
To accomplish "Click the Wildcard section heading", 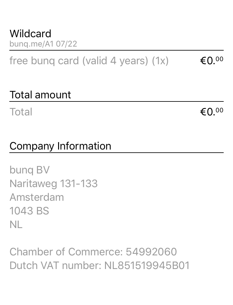I will [30, 34].
